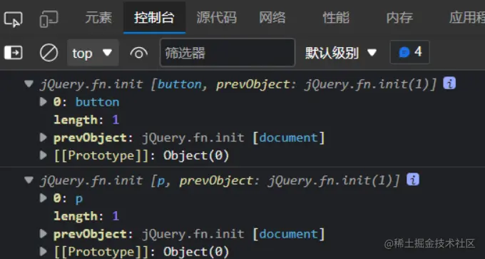Open the 4 issues message badge

coord(410,52)
